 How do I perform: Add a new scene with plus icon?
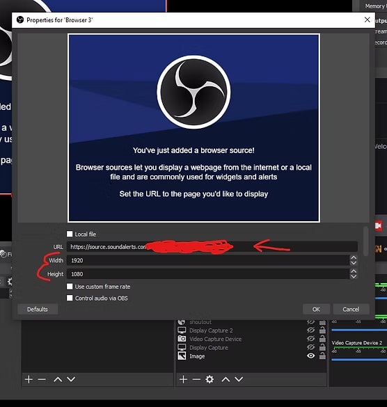click(29, 379)
